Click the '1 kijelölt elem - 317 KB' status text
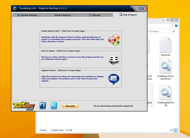190x138 pixels. click(x=61, y=130)
